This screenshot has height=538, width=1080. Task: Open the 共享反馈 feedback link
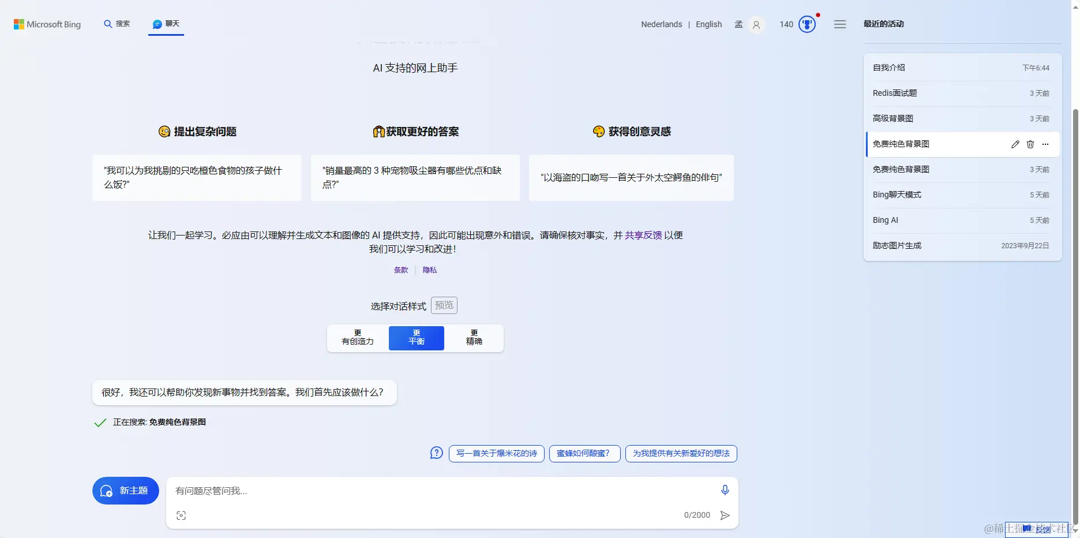click(x=643, y=235)
